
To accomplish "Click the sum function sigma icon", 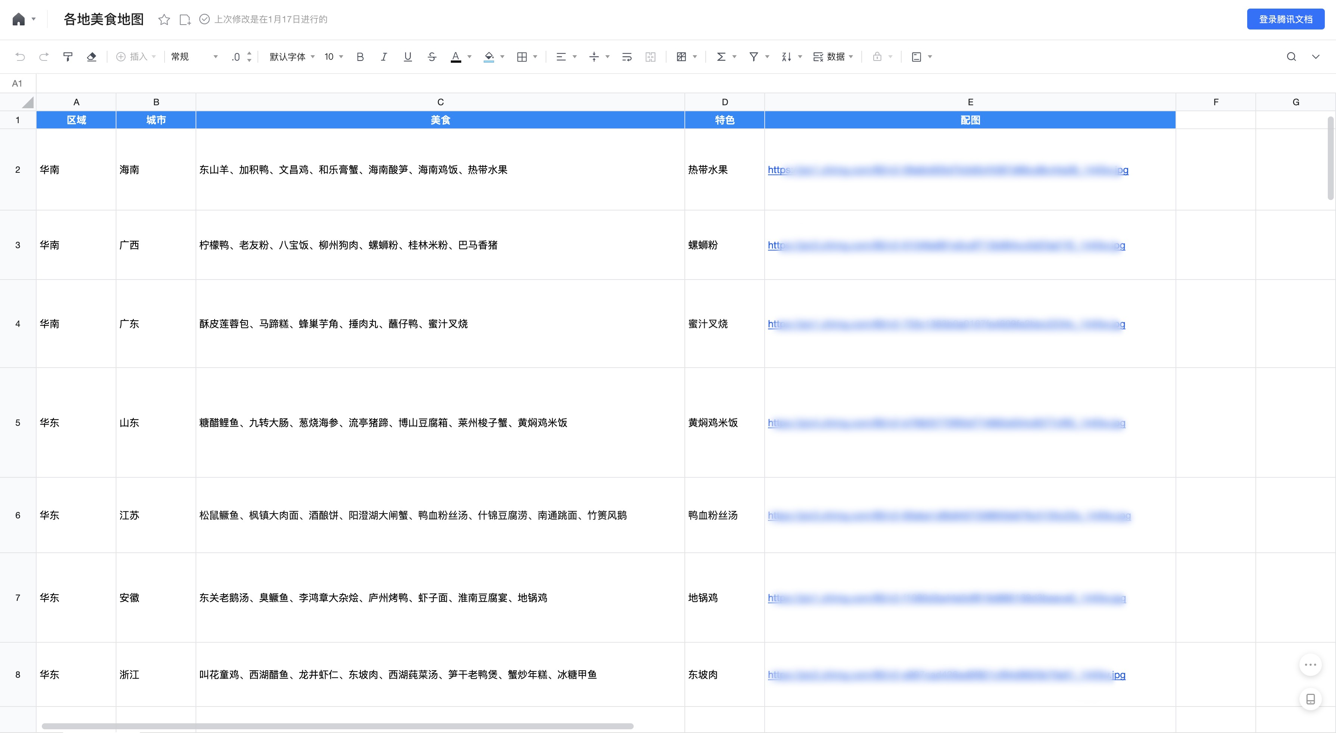I will [x=721, y=57].
